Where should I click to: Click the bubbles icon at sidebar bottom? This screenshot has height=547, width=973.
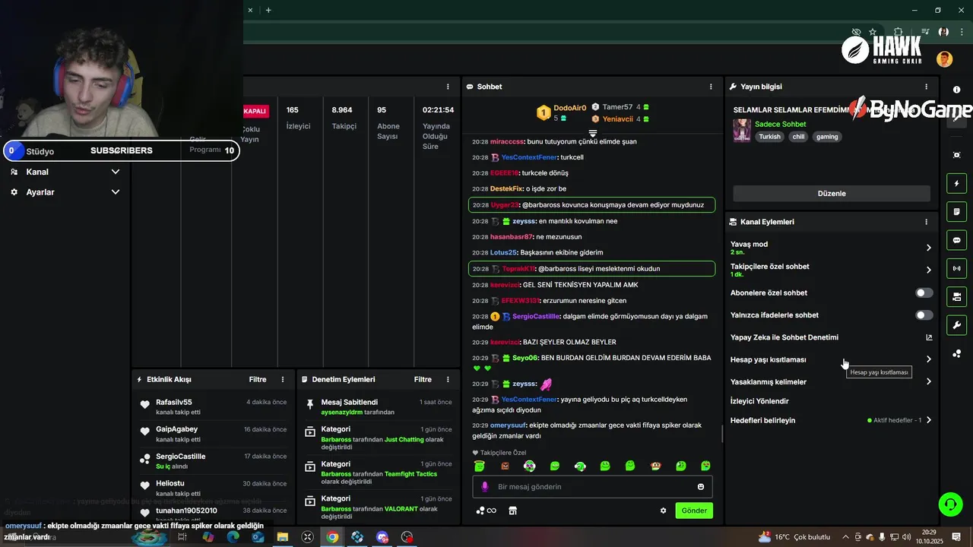[x=957, y=353]
